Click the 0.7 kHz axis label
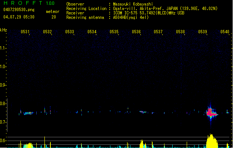Viewport: 233px width, 148px height. [x=3, y=122]
